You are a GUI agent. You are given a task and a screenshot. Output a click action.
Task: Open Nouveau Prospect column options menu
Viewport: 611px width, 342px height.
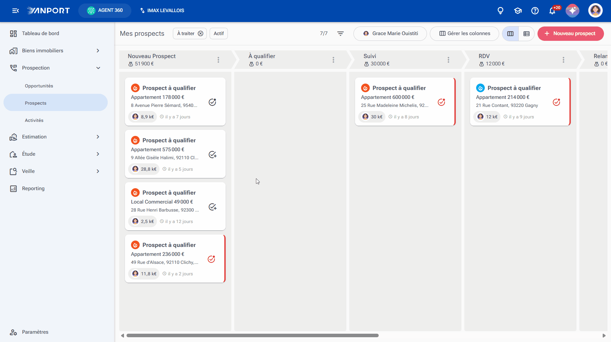tap(218, 60)
